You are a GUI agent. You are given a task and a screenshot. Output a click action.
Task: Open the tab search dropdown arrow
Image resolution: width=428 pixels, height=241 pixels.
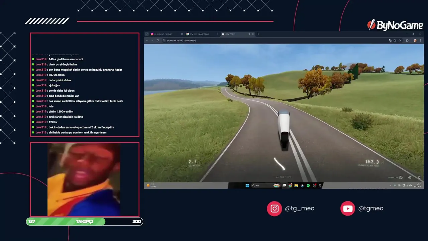click(x=146, y=34)
